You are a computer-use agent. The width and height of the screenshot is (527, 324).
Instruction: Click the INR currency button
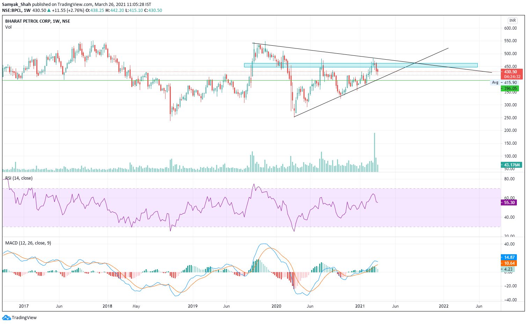[x=512, y=21]
